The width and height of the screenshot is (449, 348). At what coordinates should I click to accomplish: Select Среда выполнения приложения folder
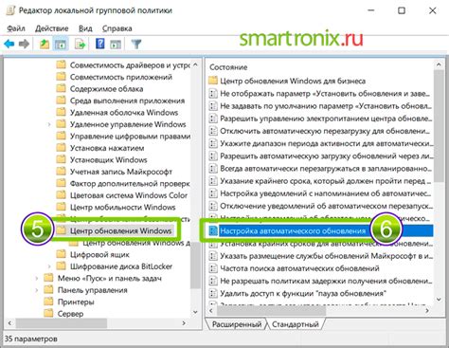point(127,101)
